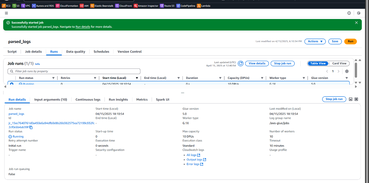Refresh the job runs list
369x183 pixels.
241,63
